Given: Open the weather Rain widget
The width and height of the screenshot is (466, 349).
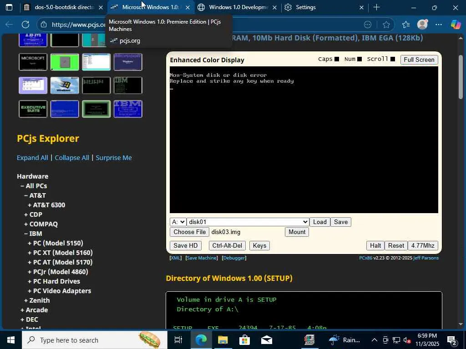Looking at the screenshot, I should [344, 340].
